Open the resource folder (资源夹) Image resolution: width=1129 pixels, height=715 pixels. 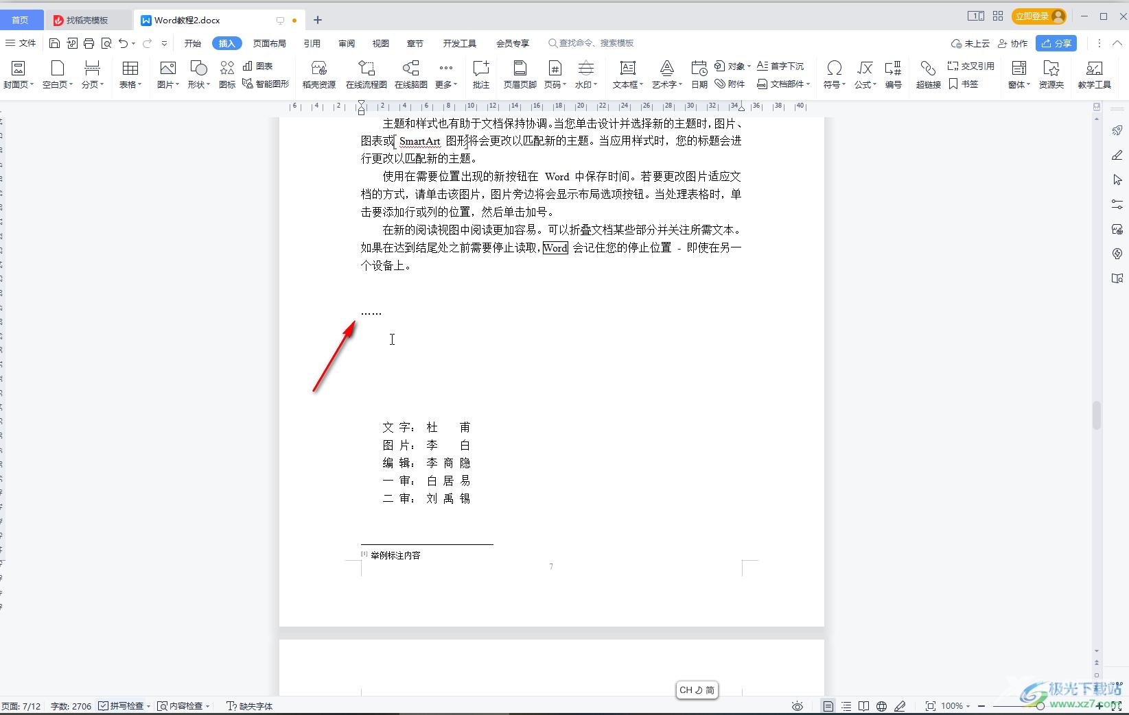[x=1051, y=75]
